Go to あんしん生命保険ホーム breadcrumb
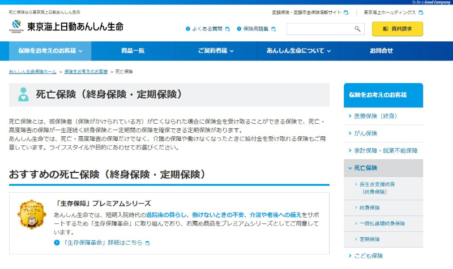The image size is (453, 269). pos(33,72)
